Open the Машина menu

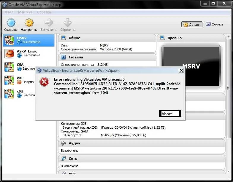click(25, 12)
